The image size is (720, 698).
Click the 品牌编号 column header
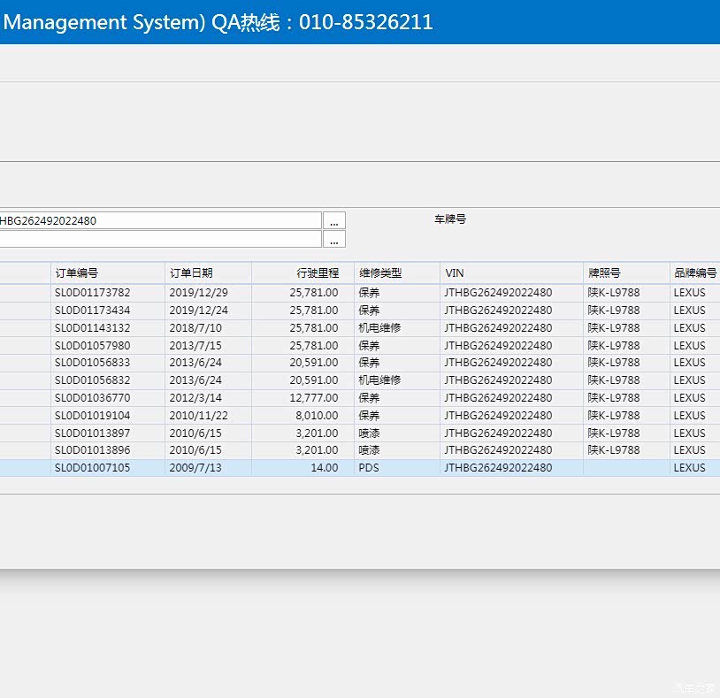[694, 273]
